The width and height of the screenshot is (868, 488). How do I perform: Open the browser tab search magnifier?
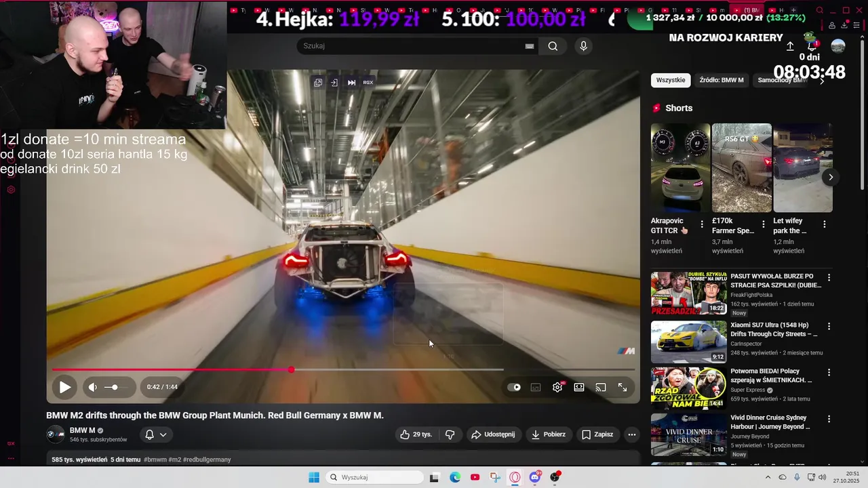(x=819, y=10)
